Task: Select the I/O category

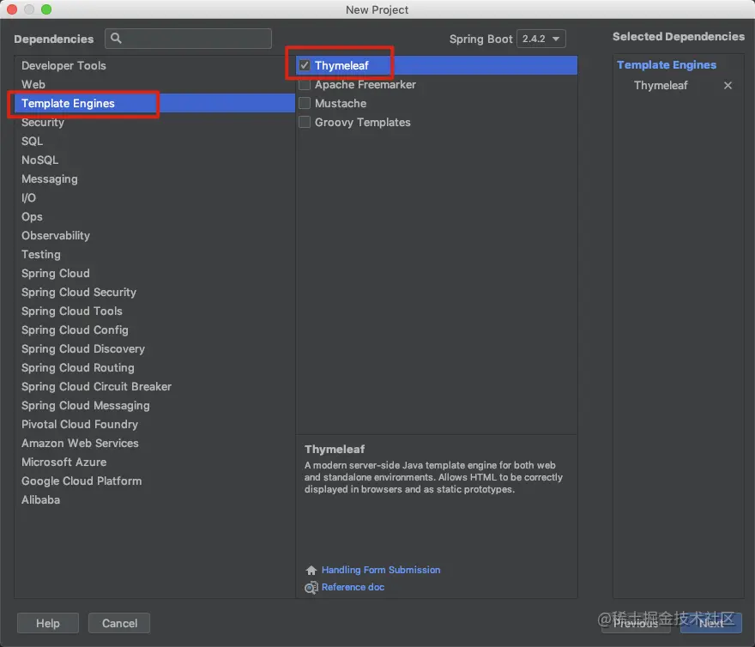Action: pos(154,197)
